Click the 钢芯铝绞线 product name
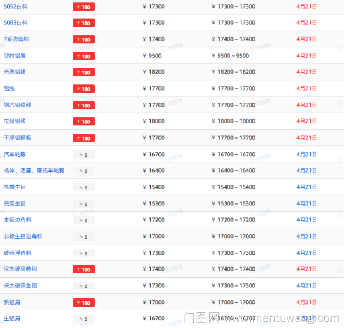The image size is (344, 328). tap(18, 105)
